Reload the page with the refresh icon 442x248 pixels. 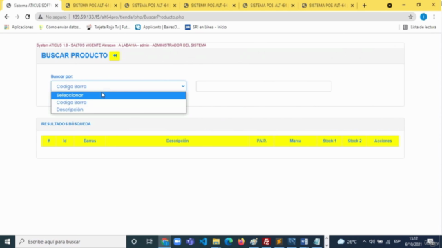pos(28,17)
